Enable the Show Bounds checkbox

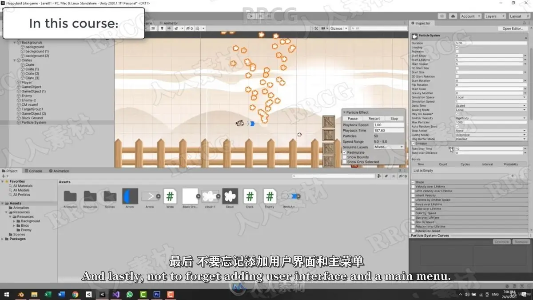pyautogui.click(x=345, y=157)
